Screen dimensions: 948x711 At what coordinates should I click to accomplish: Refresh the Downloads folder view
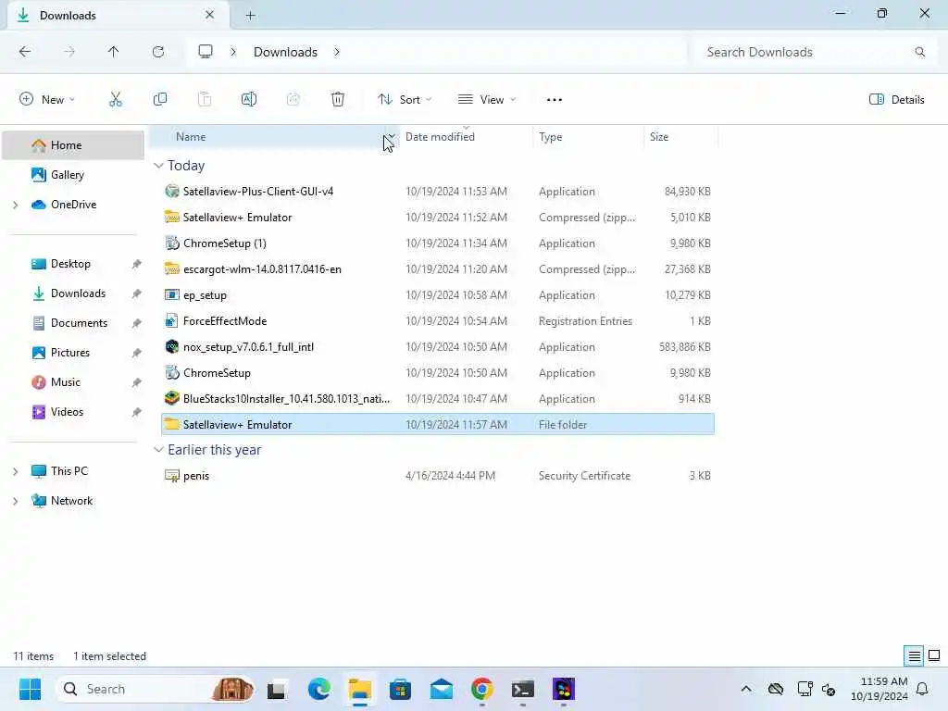coord(158,52)
